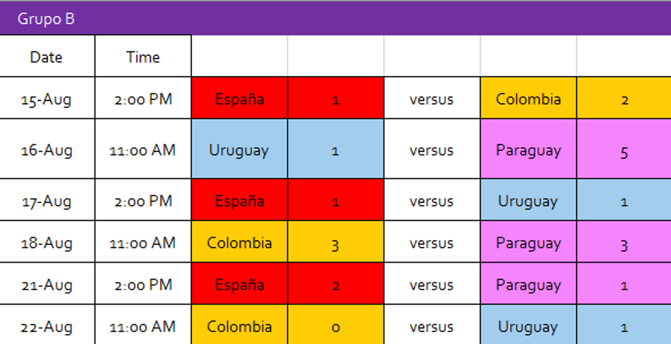Select Colombia's score of 0 cell
671x344 pixels.
335,327
